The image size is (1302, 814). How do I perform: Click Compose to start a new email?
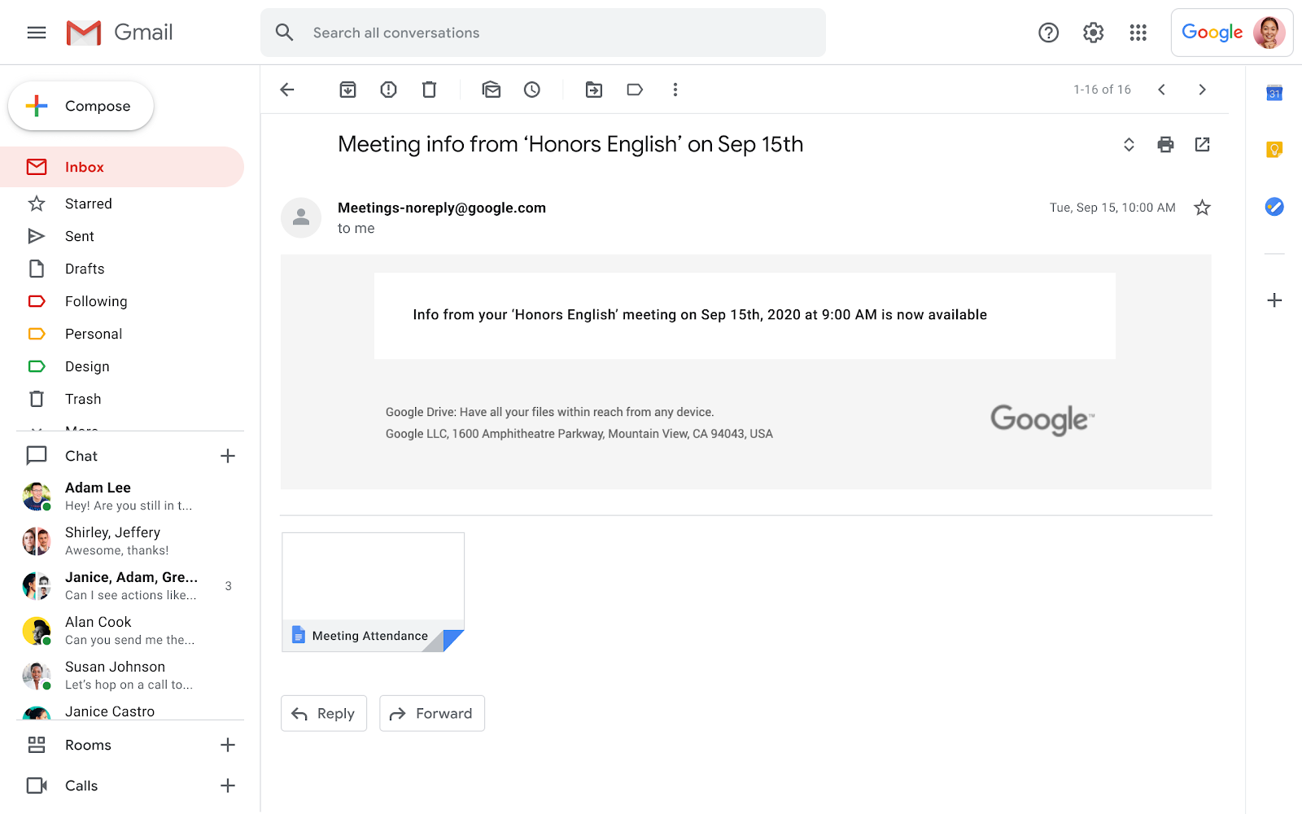pos(80,106)
